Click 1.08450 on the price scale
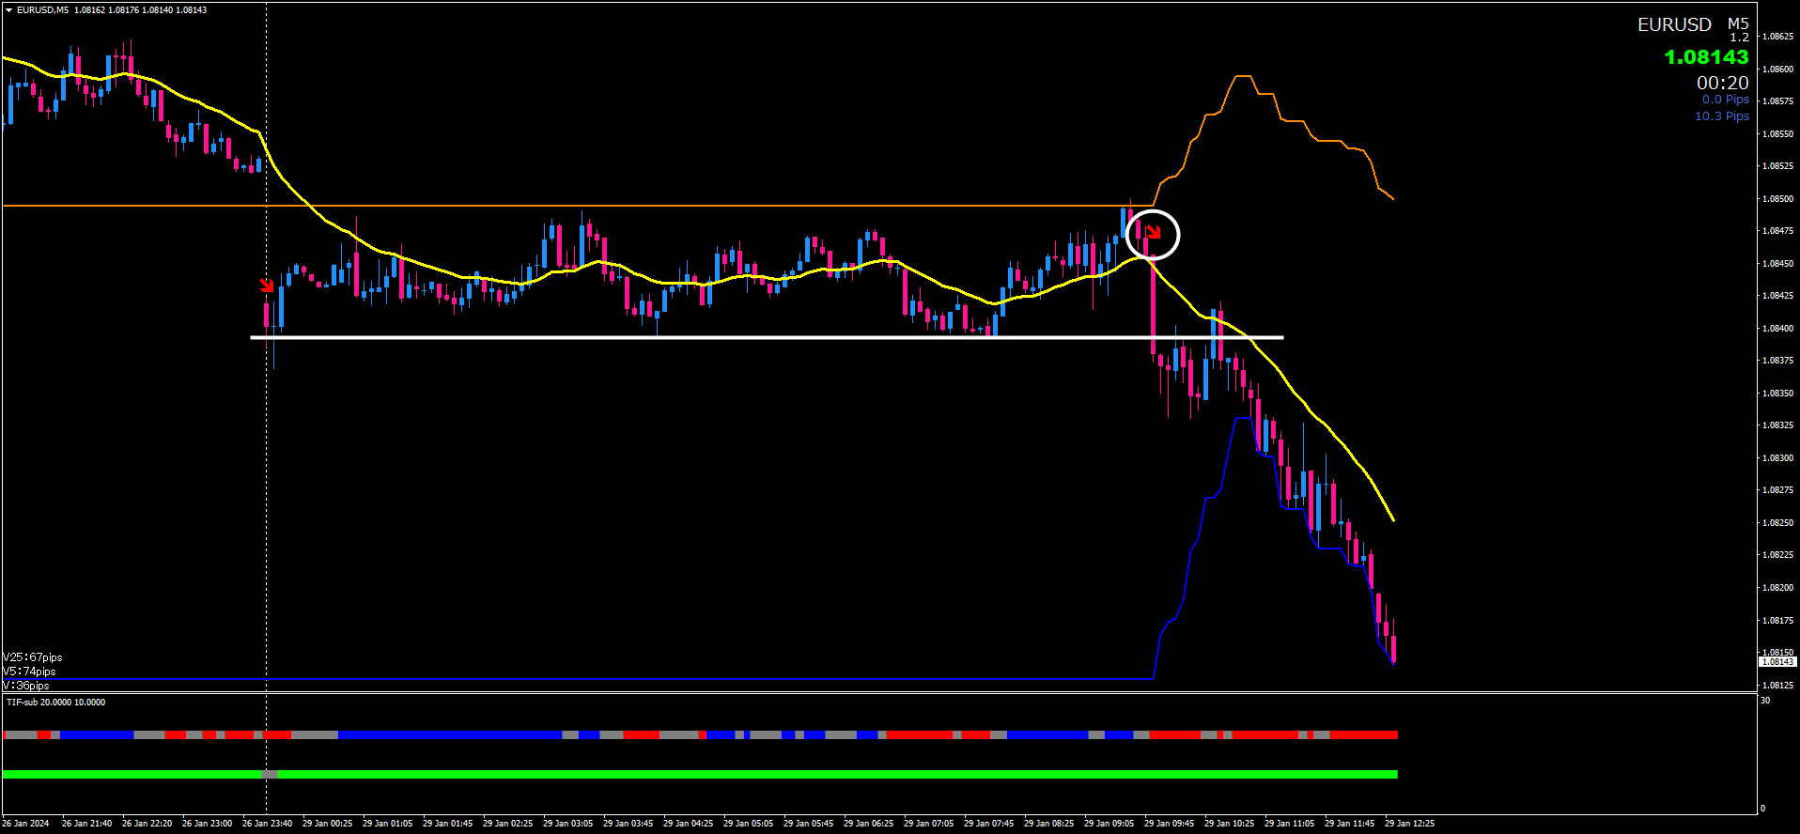The image size is (1800, 834). 1777,264
